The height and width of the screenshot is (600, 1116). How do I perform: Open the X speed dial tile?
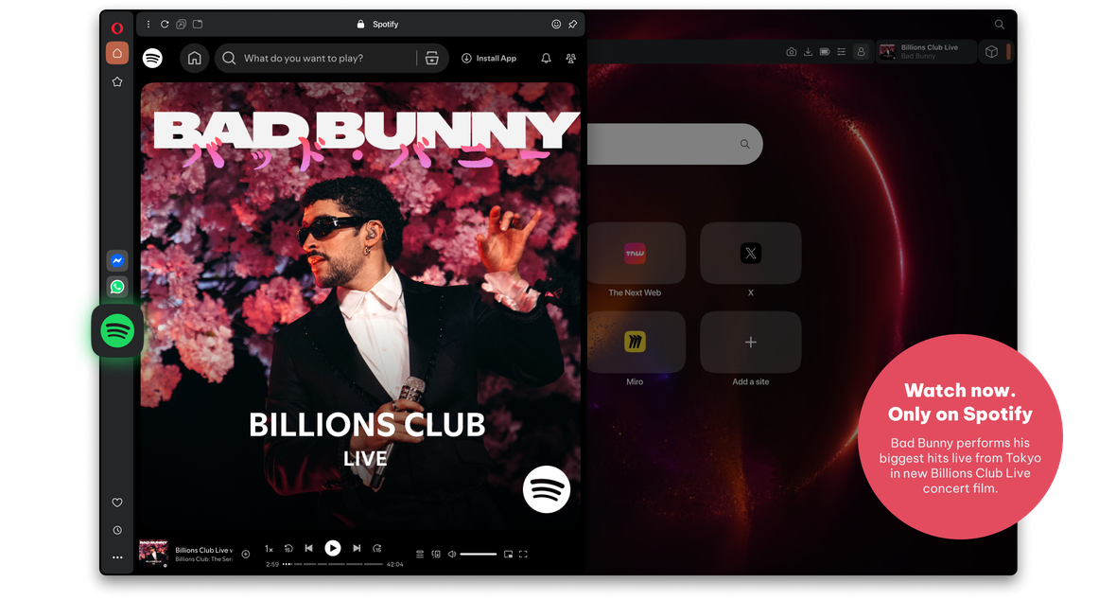coord(751,254)
